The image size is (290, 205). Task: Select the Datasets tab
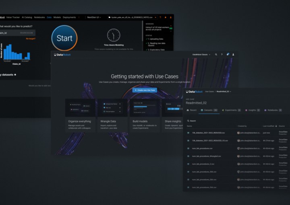(209, 110)
